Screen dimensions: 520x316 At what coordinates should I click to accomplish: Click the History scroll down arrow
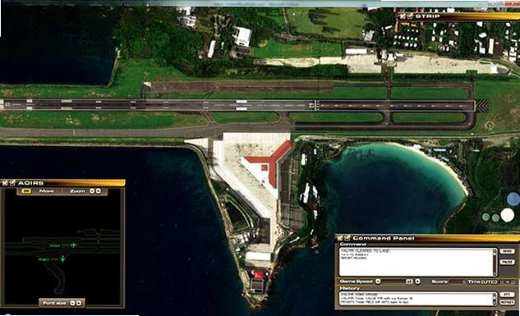click(495, 303)
